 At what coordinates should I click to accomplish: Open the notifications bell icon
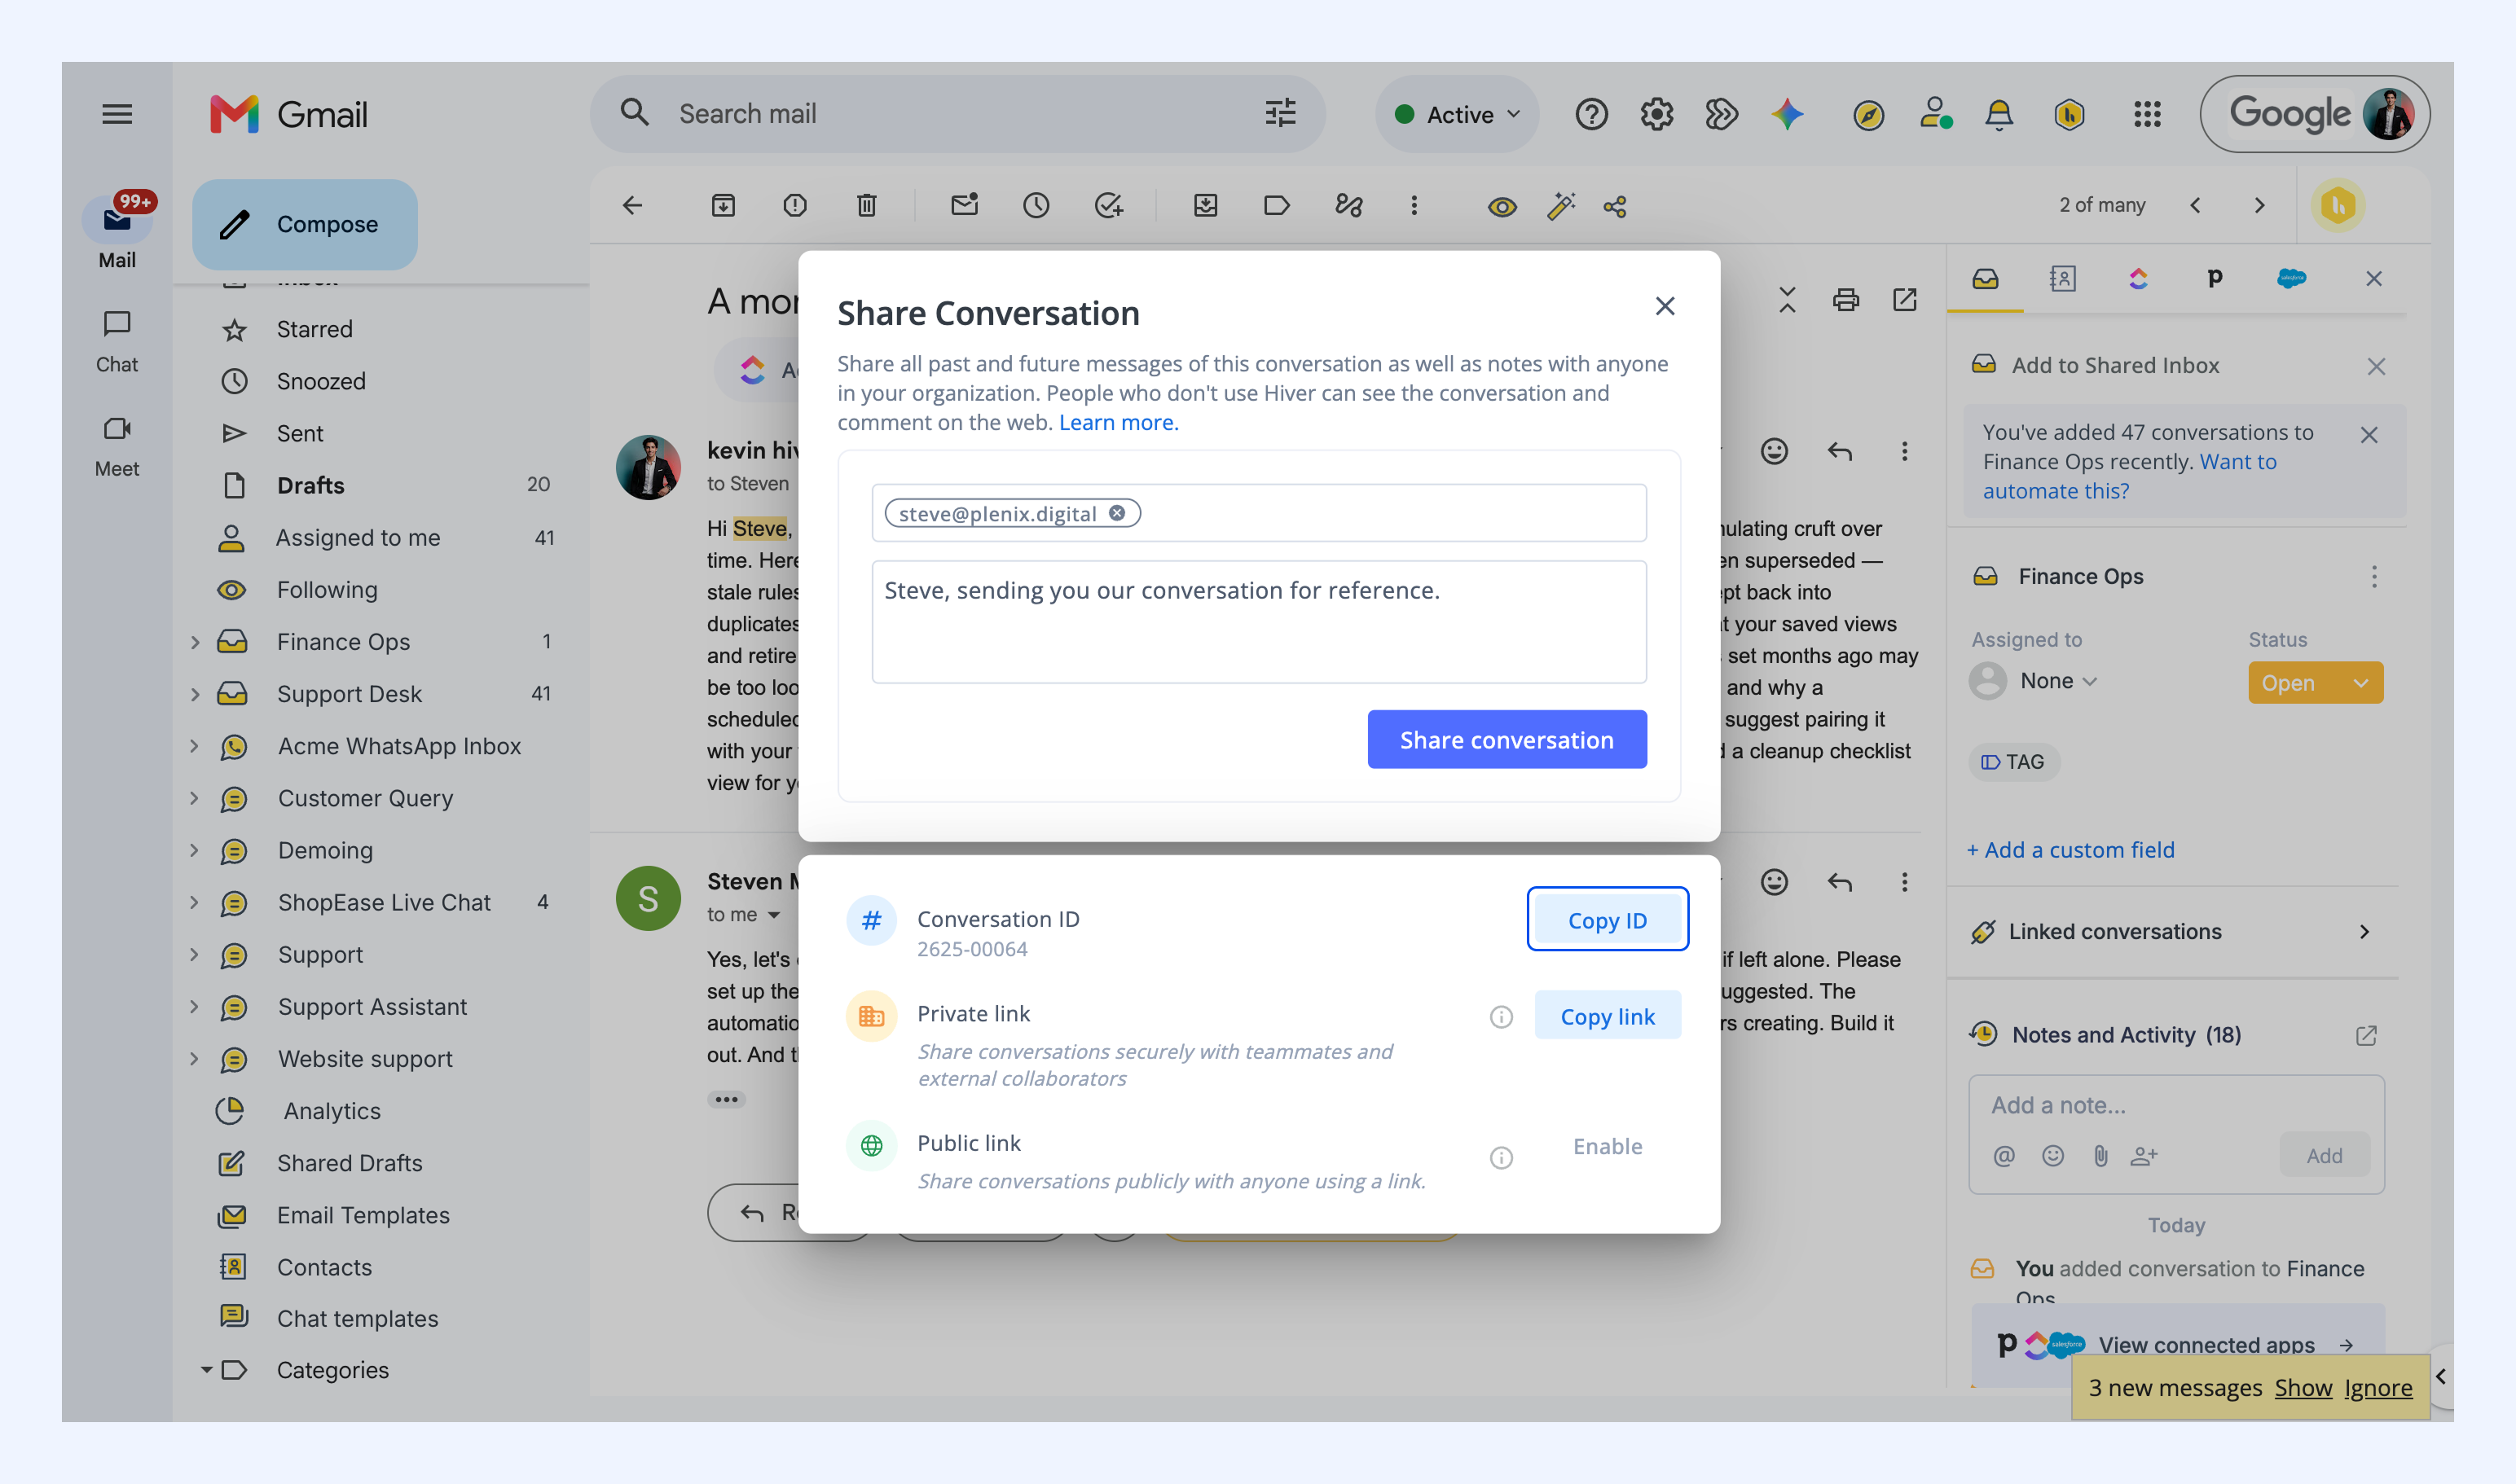(1999, 115)
